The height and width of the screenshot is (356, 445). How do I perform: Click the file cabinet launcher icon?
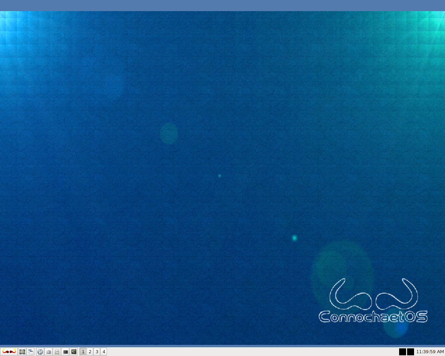57,352
